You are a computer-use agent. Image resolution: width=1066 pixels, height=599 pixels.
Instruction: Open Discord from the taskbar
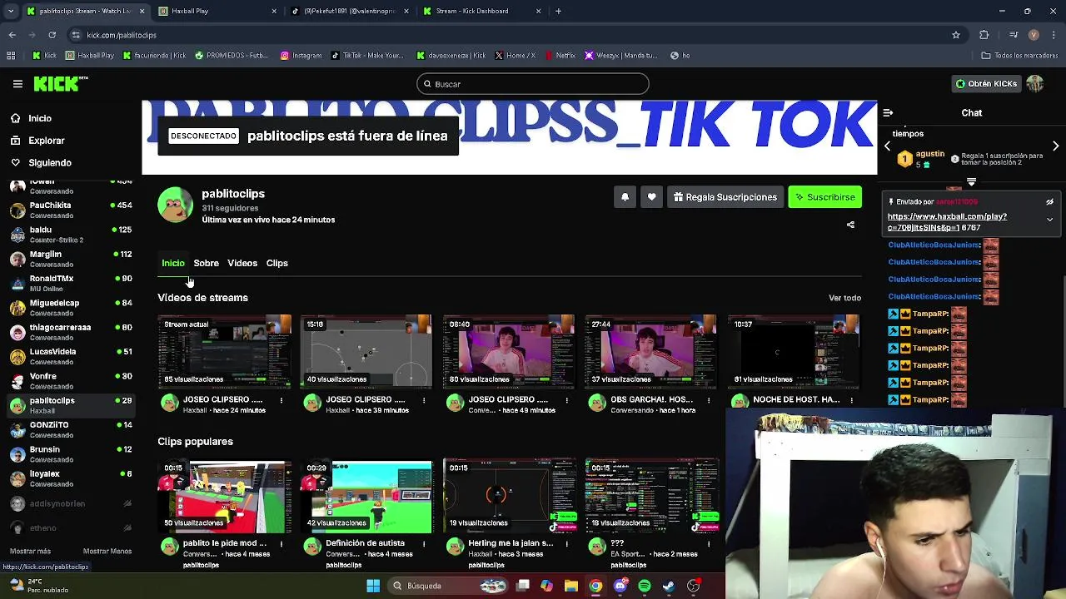(x=620, y=586)
